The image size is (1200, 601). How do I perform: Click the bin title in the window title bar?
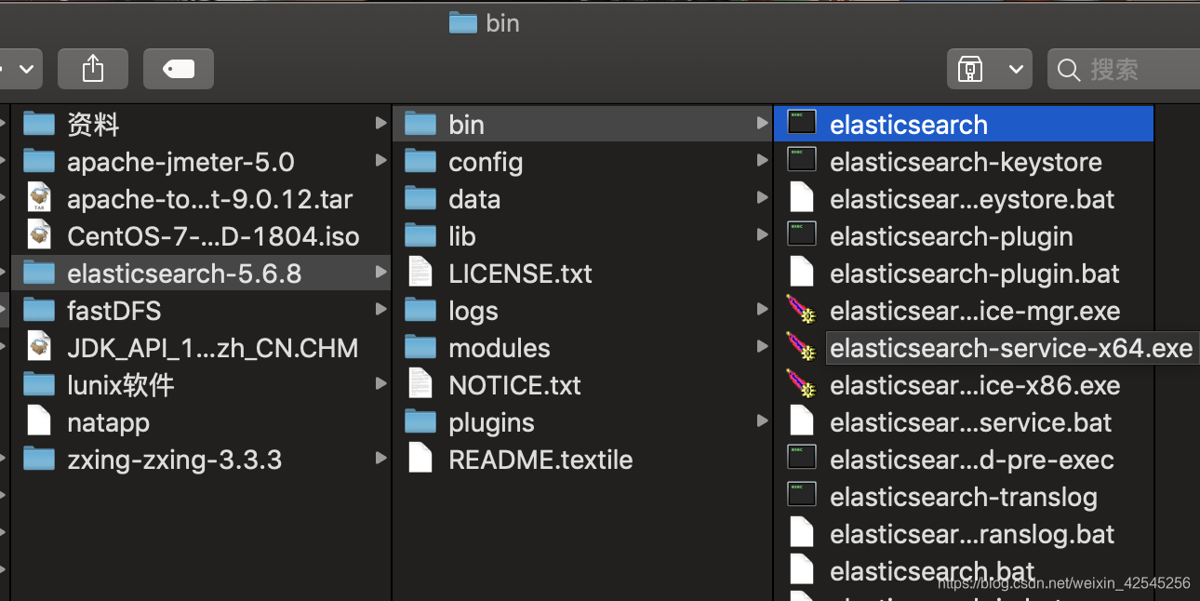(x=502, y=22)
